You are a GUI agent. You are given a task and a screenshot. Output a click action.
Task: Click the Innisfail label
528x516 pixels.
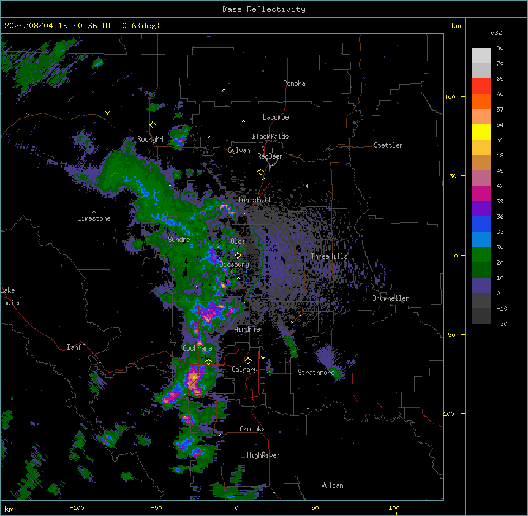point(255,200)
